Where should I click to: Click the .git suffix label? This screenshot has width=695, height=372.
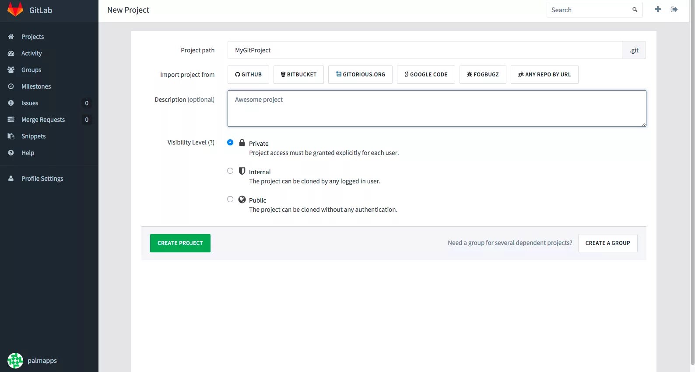pyautogui.click(x=634, y=50)
